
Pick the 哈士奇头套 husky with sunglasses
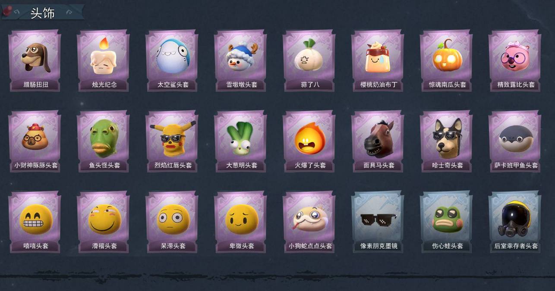pos(447,141)
